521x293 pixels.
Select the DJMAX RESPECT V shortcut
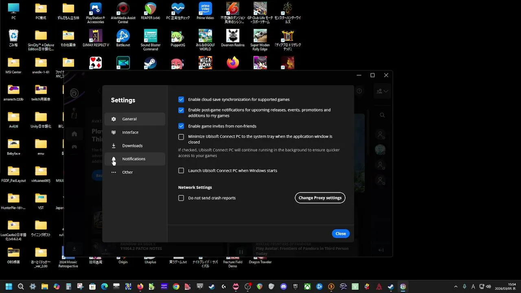coord(96,38)
